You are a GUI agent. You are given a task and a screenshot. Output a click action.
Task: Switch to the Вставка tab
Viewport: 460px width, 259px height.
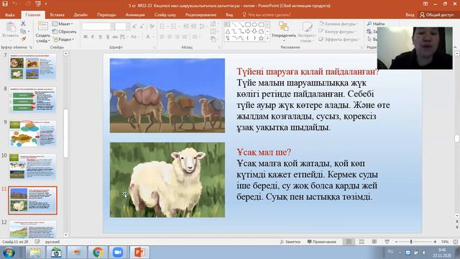(x=57, y=14)
